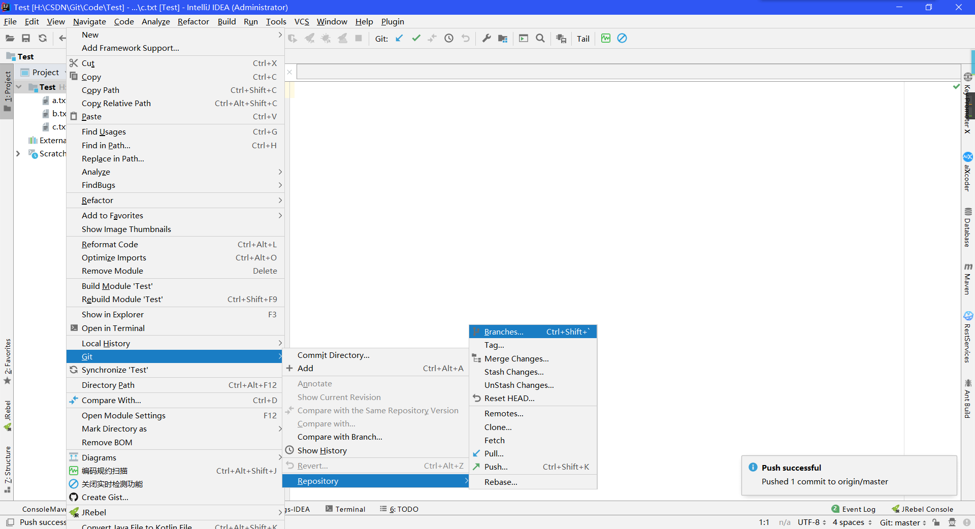The image size is (975, 529).
Task: Click the Git commit checkmark icon
Action: click(x=416, y=39)
